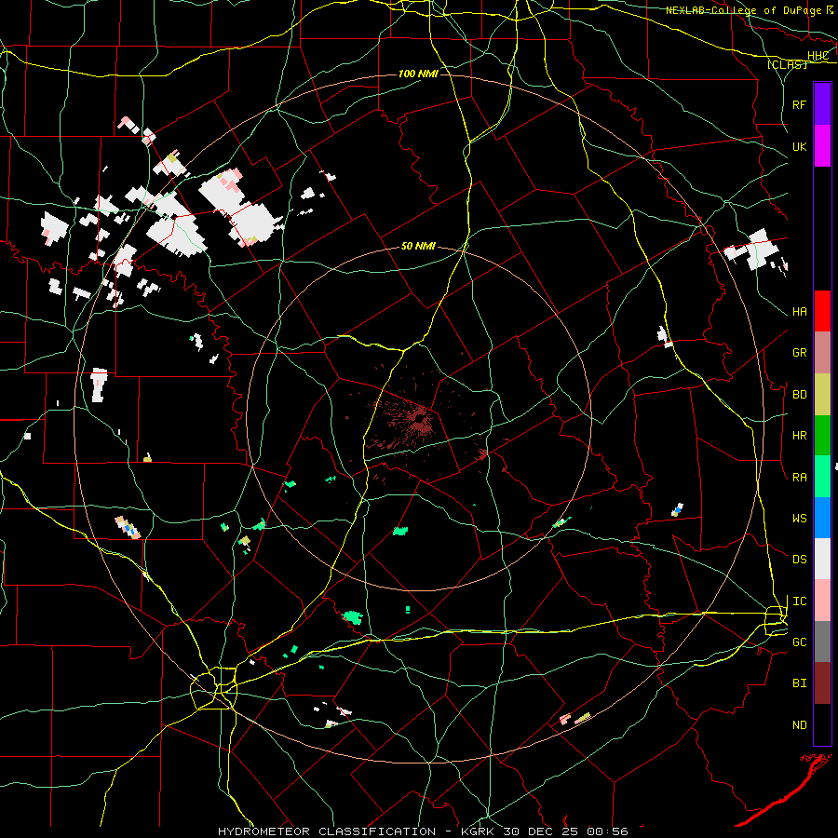Click the HA legend label text
Screen dimensions: 838x838
pos(799,312)
